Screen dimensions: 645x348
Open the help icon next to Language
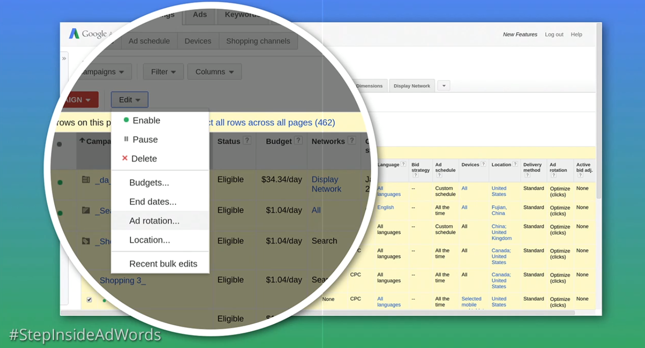coord(403,164)
